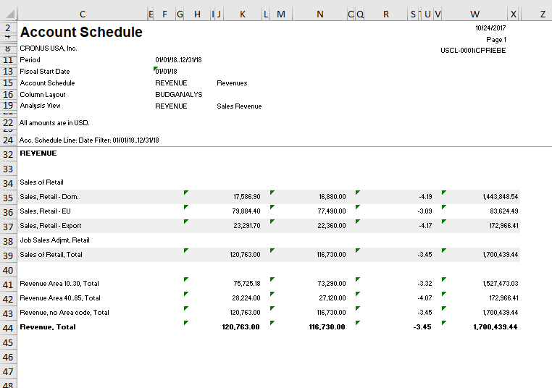Click the Fiscal Start Date value 01/01/18
Viewport: 552px width, 388px height.
166,72
